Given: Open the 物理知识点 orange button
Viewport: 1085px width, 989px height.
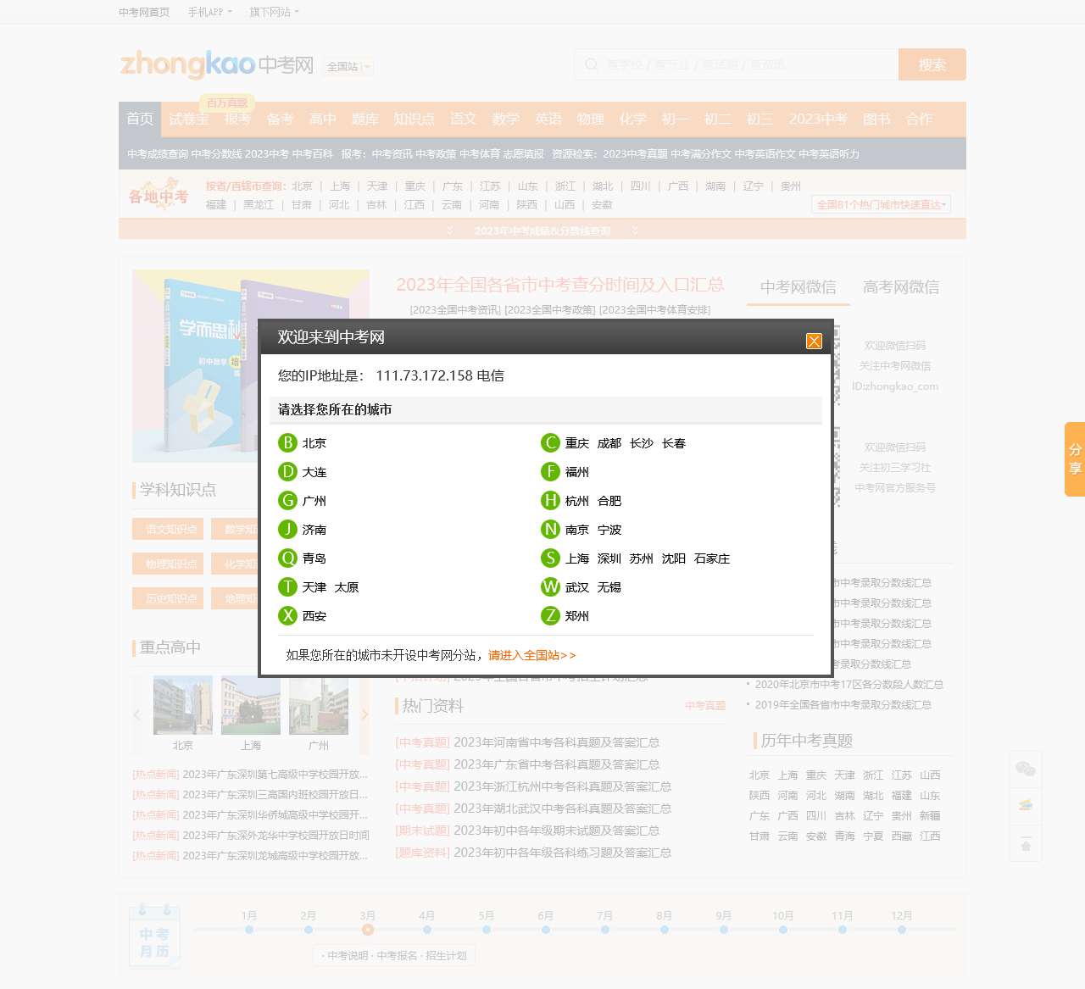Looking at the screenshot, I should coord(168,564).
